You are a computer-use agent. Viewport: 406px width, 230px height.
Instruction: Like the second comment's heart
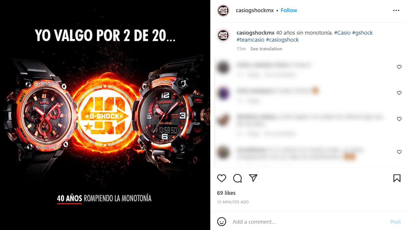[x=399, y=93]
